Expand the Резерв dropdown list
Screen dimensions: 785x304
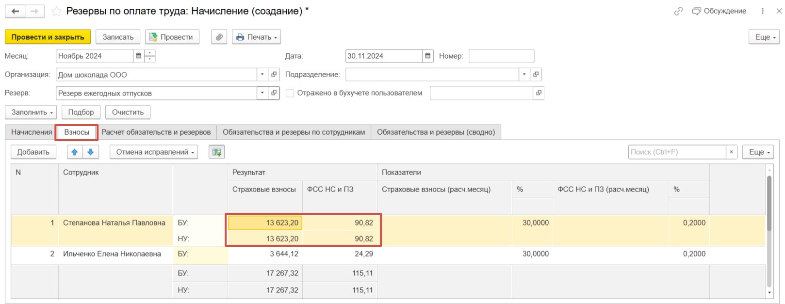pos(262,93)
